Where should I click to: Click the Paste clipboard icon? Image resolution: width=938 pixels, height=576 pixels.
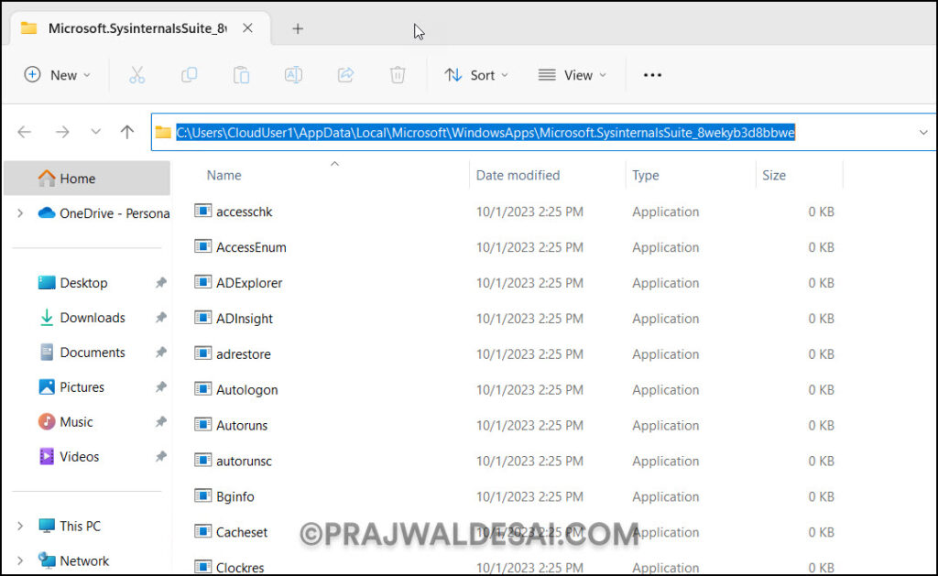point(241,75)
